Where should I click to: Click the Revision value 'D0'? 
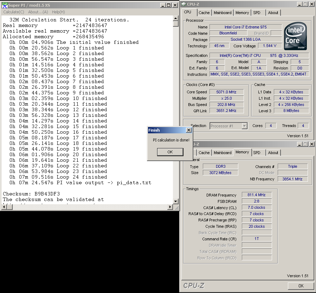pos(300,68)
